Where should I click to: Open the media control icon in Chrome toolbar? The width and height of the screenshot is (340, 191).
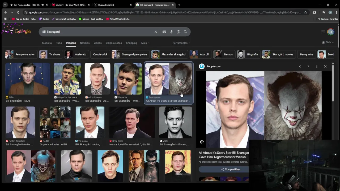(x=324, y=12)
